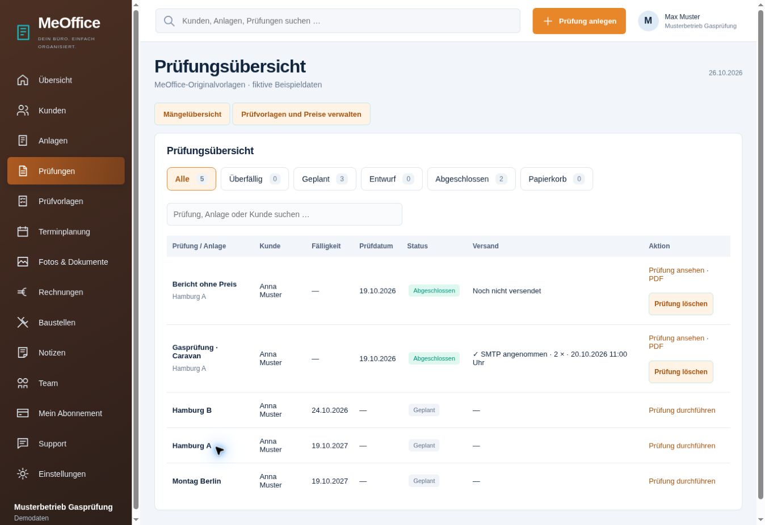This screenshot has height=525, width=765.
Task: Click Prüfung durchführen for Montag Berlin
Action: pos(682,481)
